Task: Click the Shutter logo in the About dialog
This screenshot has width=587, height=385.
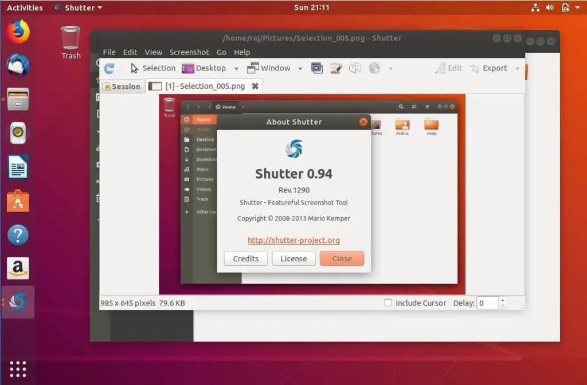Action: [294, 148]
